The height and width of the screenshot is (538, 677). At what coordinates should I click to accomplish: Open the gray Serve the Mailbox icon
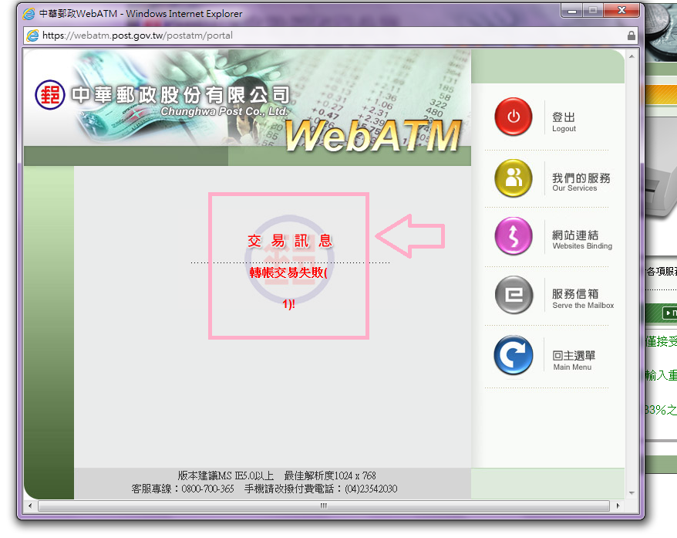[x=514, y=295]
